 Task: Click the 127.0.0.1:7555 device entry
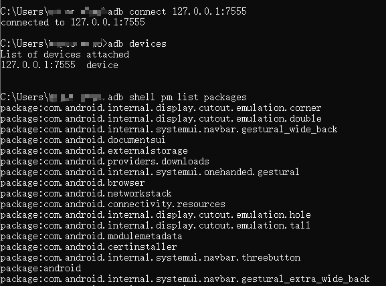tap(60, 65)
